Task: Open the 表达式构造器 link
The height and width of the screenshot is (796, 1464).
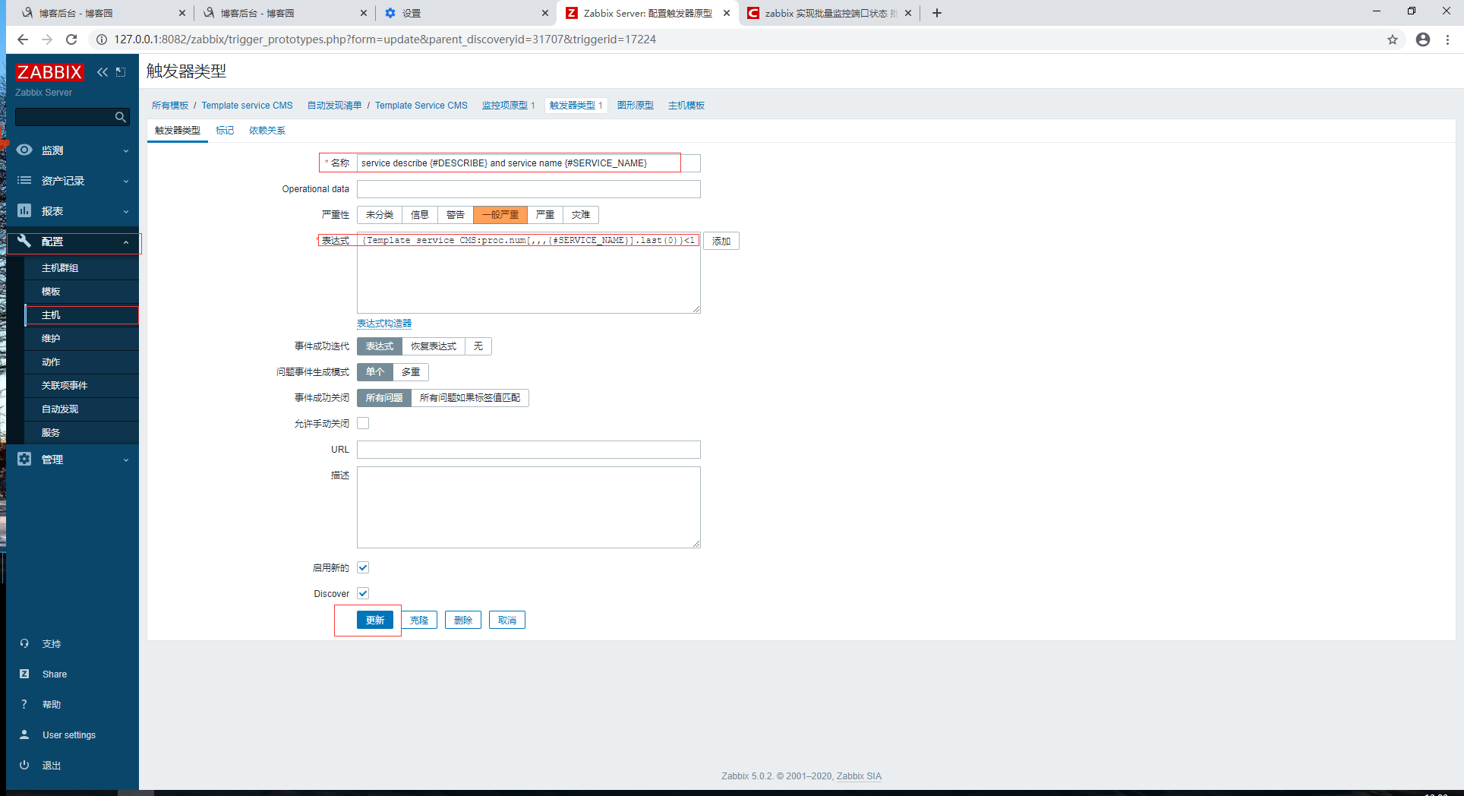Action: point(384,324)
